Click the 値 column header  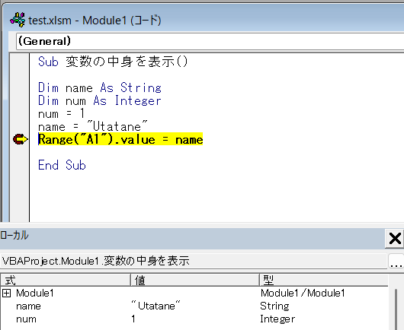tap(195, 280)
